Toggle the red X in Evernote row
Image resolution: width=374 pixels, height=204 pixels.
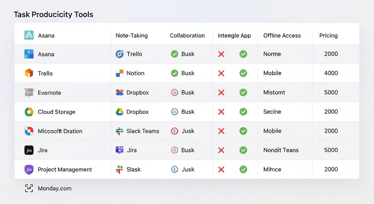click(221, 93)
